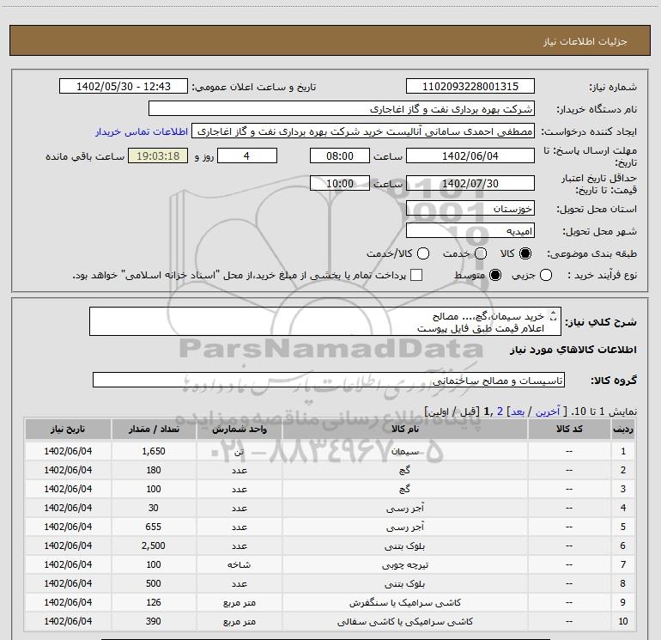Click the city field امیدیه
The image size is (661, 640).
point(470,231)
